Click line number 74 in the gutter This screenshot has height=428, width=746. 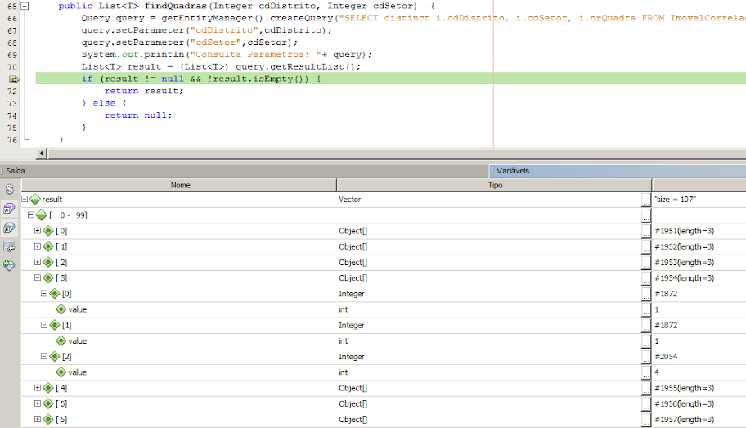tap(12, 115)
